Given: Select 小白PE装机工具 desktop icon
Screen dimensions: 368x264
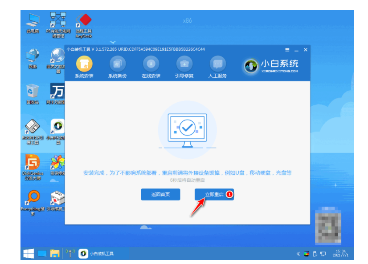Looking at the screenshot, I should (56, 132).
